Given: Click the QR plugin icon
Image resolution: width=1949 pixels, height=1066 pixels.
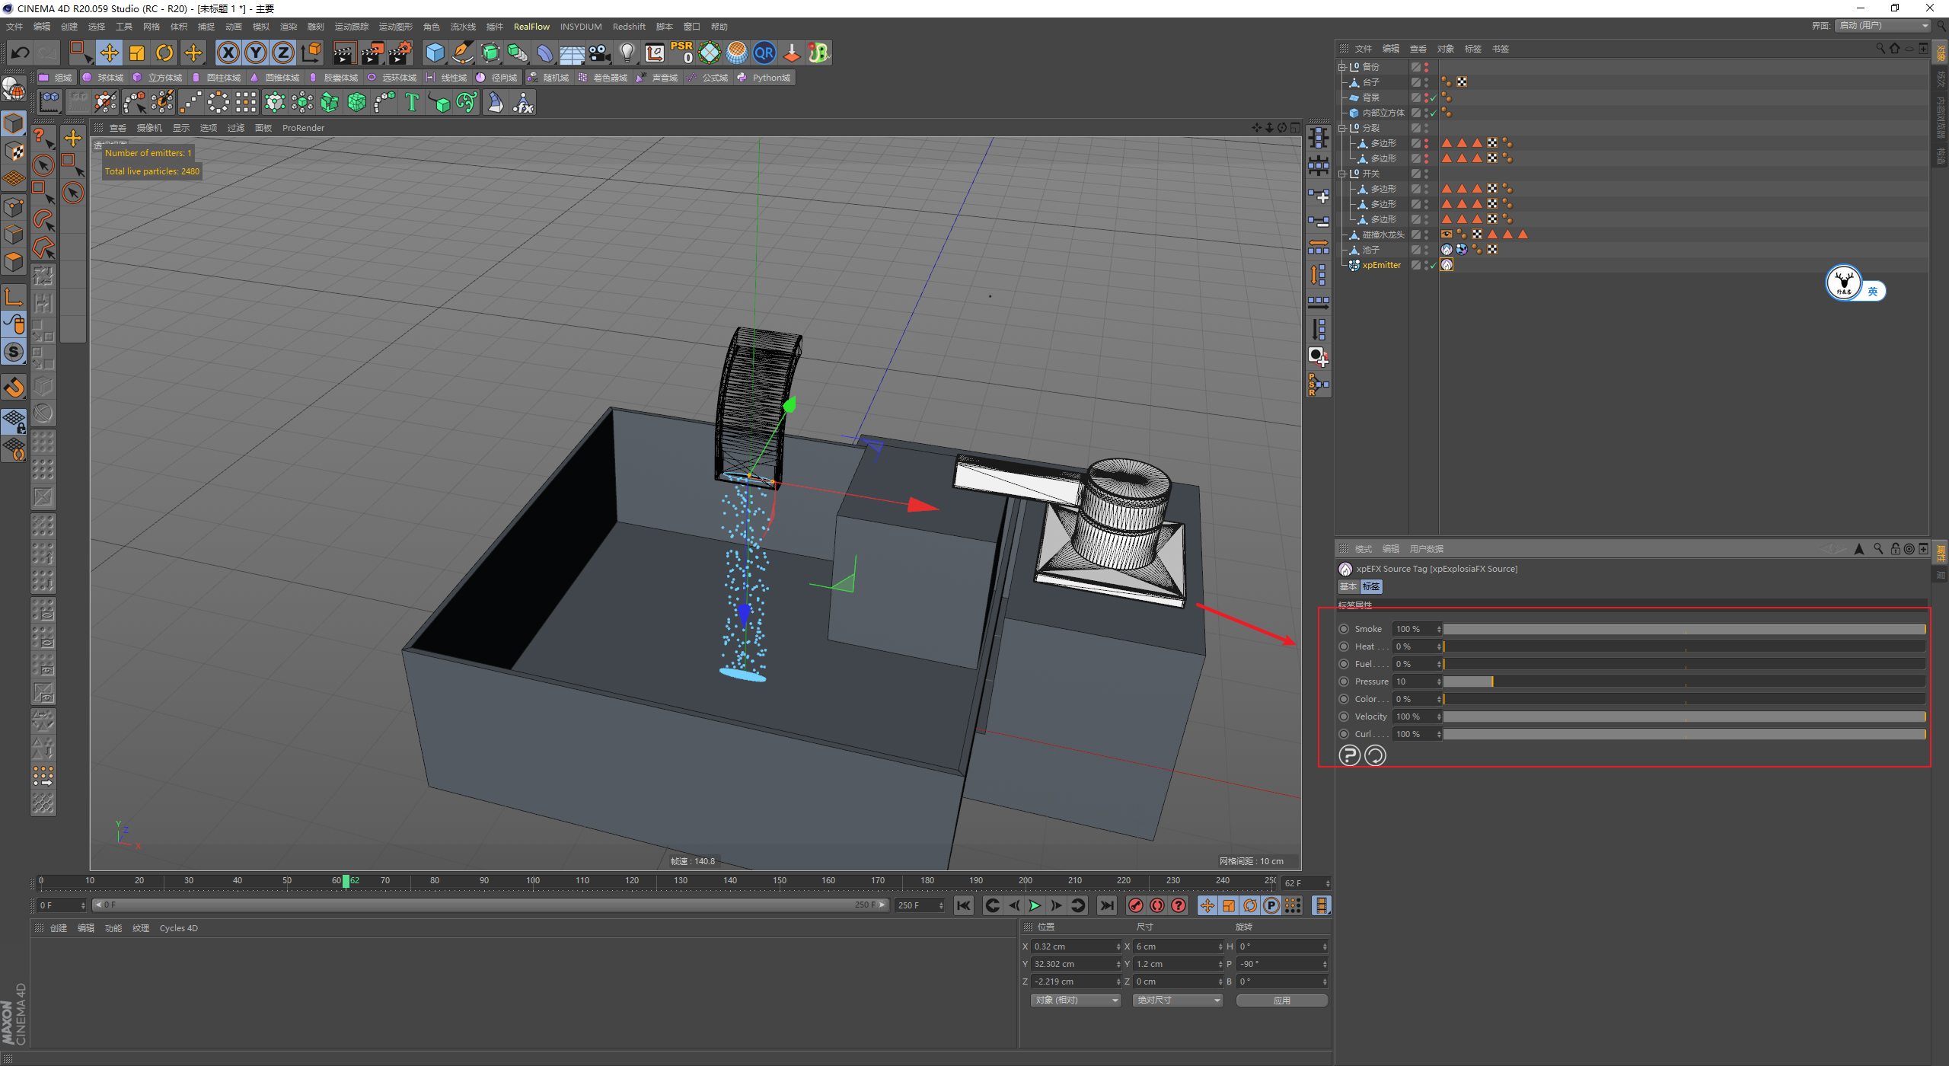Looking at the screenshot, I should (x=764, y=53).
